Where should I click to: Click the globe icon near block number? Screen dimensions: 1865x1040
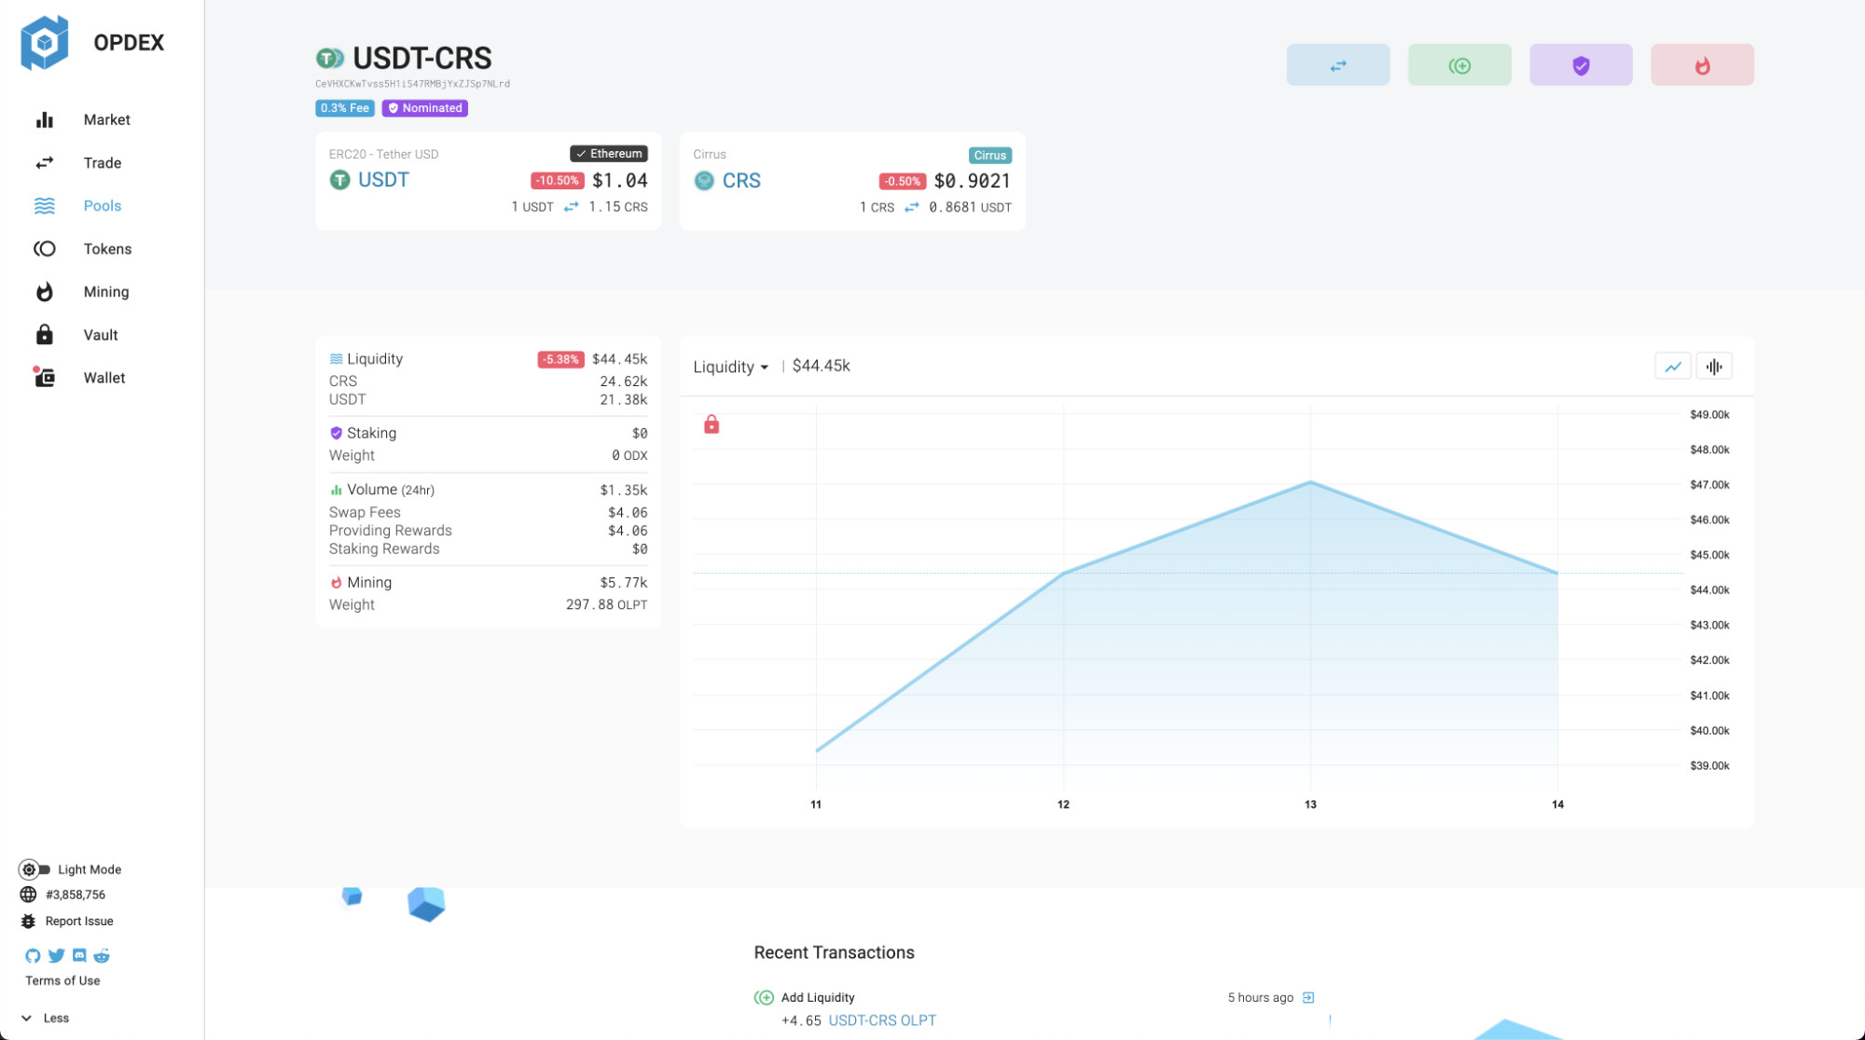pos(28,894)
